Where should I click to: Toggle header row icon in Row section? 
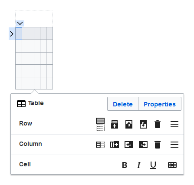click(x=100, y=124)
